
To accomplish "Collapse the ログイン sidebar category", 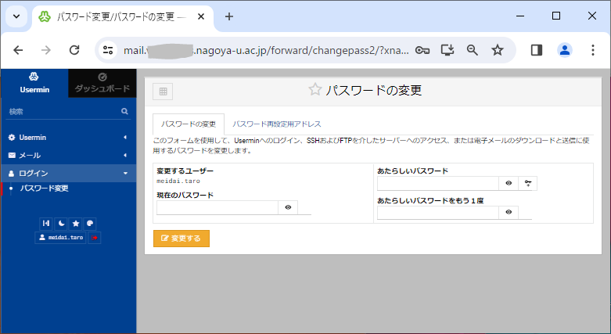I will pos(69,173).
